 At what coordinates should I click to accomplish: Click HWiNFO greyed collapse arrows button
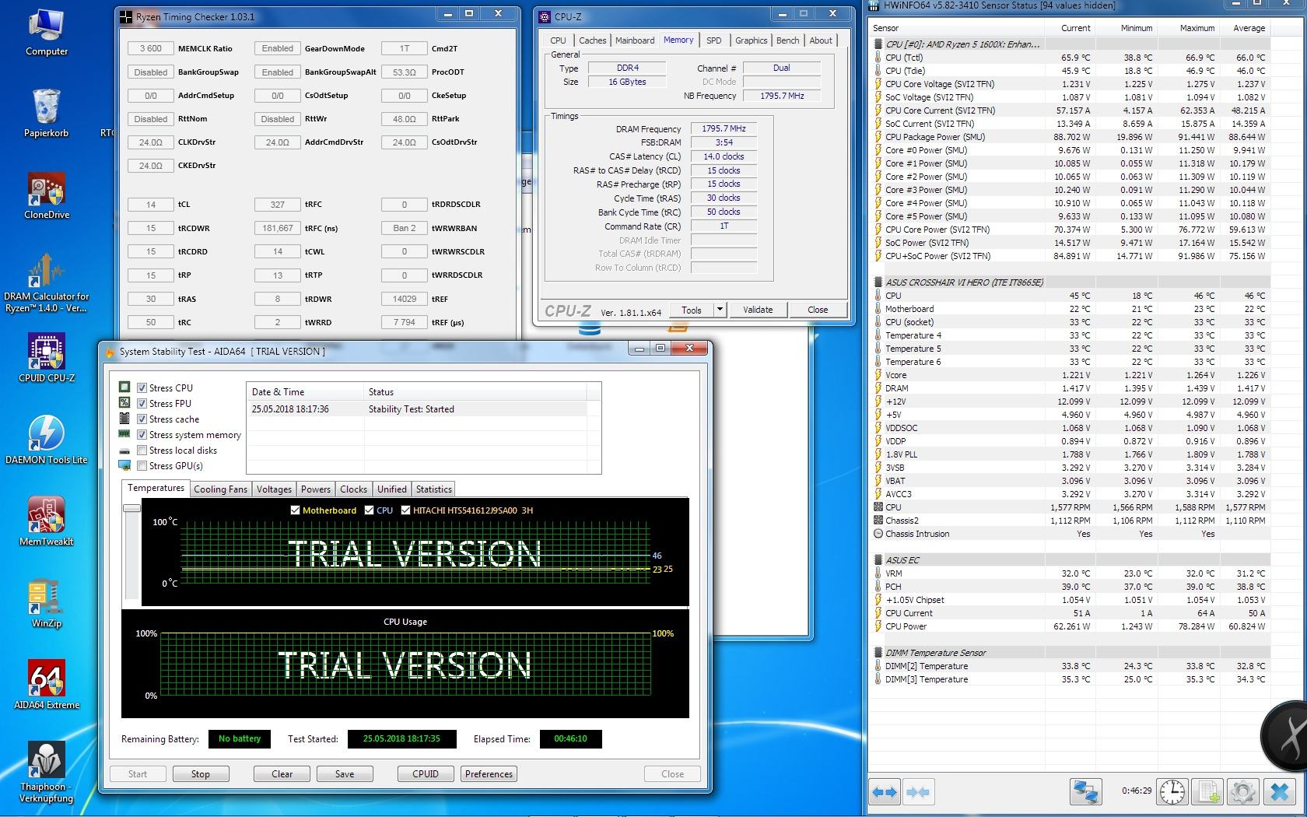coord(918,792)
